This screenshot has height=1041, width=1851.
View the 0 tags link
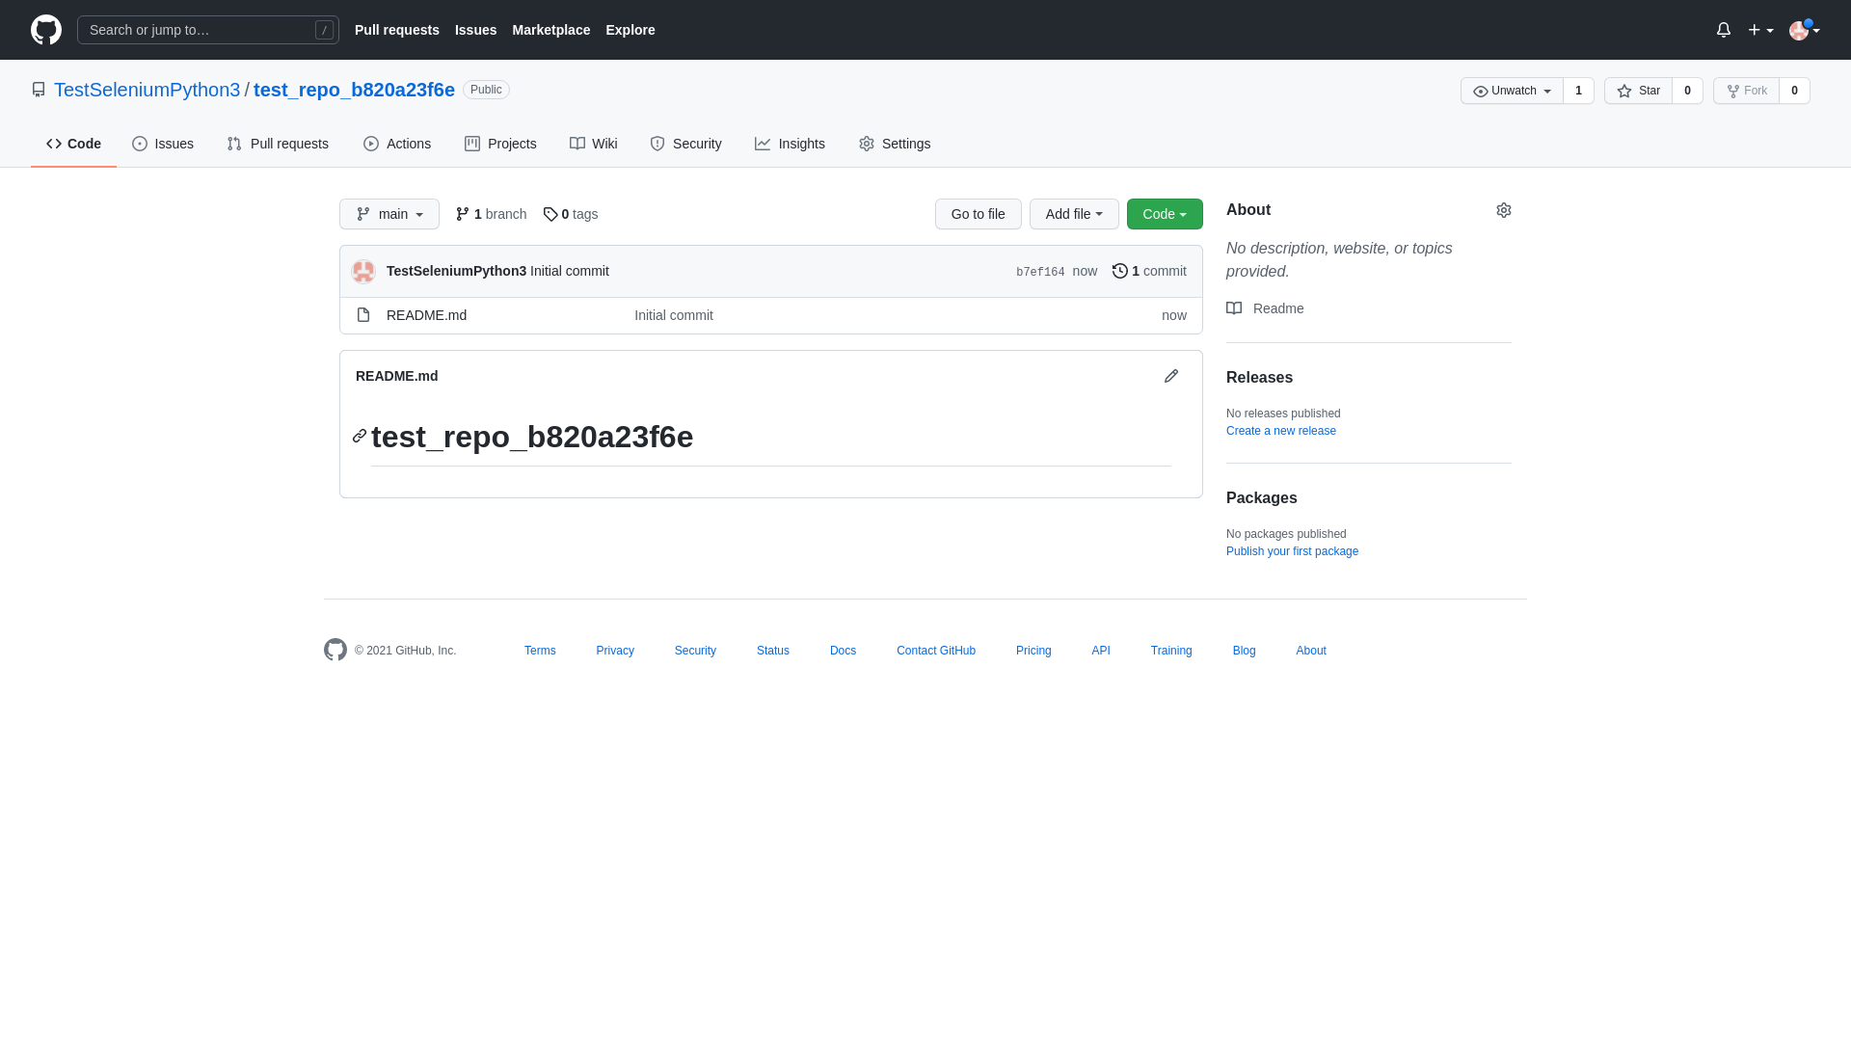571,214
